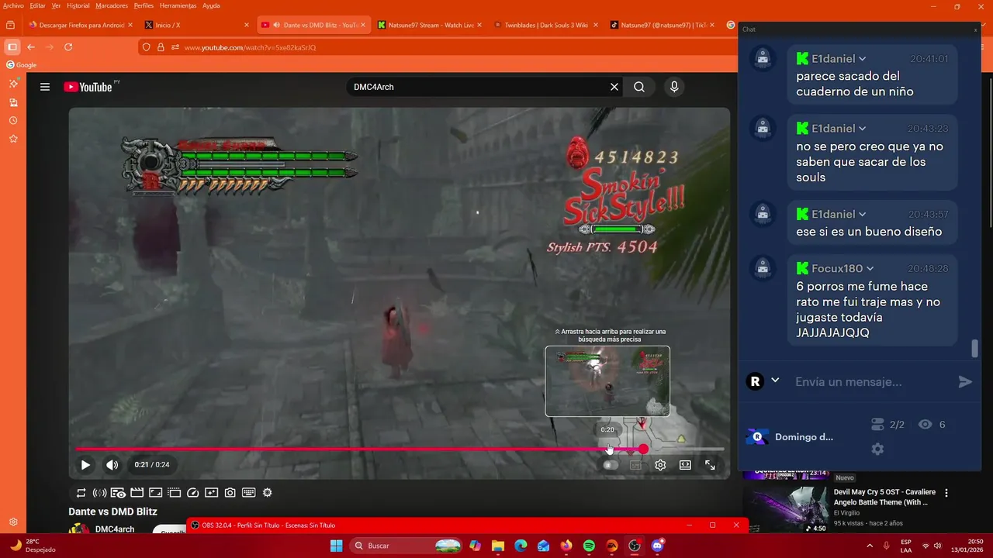Clear the YouTube search text
This screenshot has width=993, height=558.
614,87
